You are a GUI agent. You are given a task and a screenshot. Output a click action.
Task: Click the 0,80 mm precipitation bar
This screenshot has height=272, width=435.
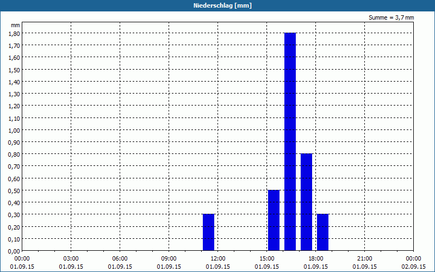(306, 202)
